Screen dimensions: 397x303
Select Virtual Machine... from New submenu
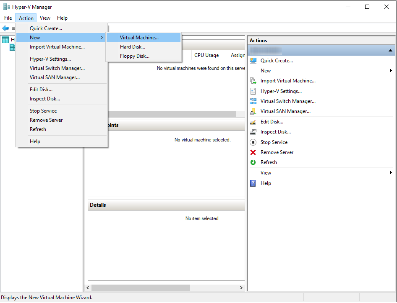point(139,38)
